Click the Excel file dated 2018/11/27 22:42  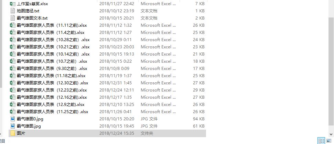pyautogui.click(x=107, y=4)
